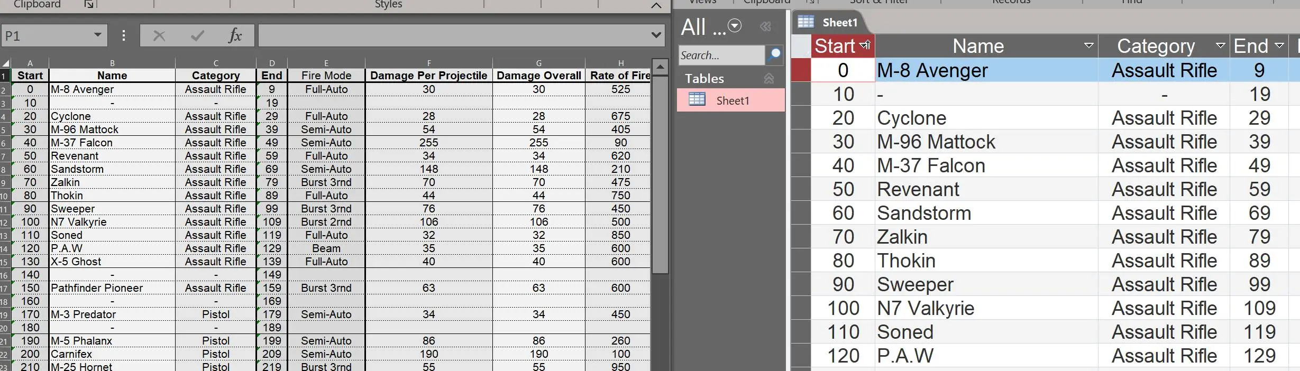1300x371 pixels.
Task: Select column E header in Excel
Action: click(x=326, y=63)
